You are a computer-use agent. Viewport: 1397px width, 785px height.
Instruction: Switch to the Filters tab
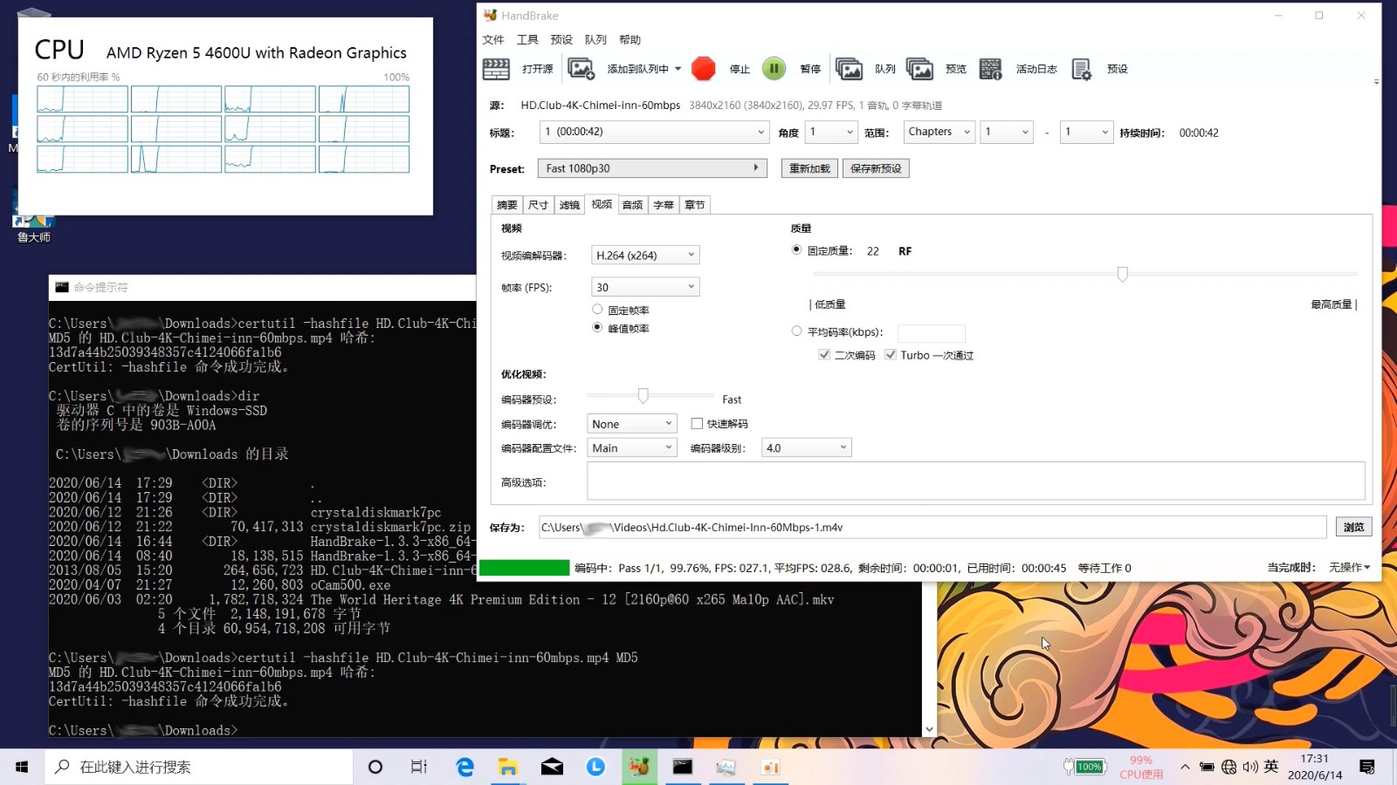(x=570, y=205)
